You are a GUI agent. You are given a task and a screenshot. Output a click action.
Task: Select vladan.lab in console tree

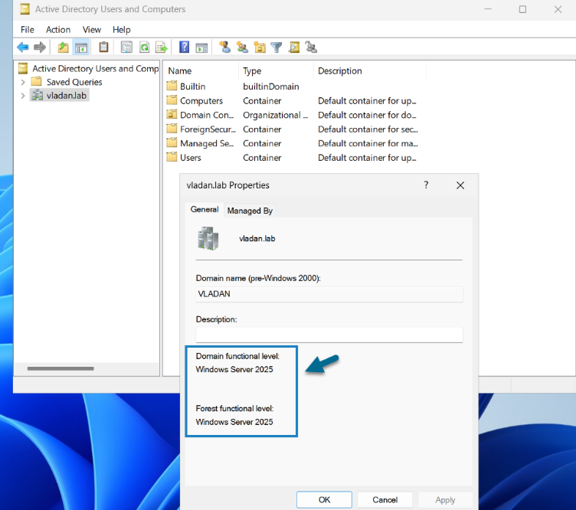coord(66,96)
